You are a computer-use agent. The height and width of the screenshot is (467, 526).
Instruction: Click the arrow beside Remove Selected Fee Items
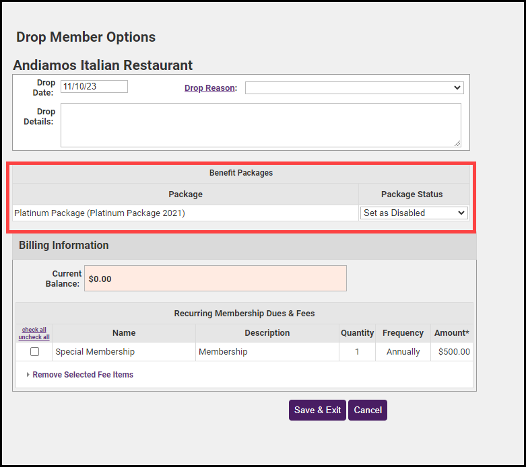point(28,375)
